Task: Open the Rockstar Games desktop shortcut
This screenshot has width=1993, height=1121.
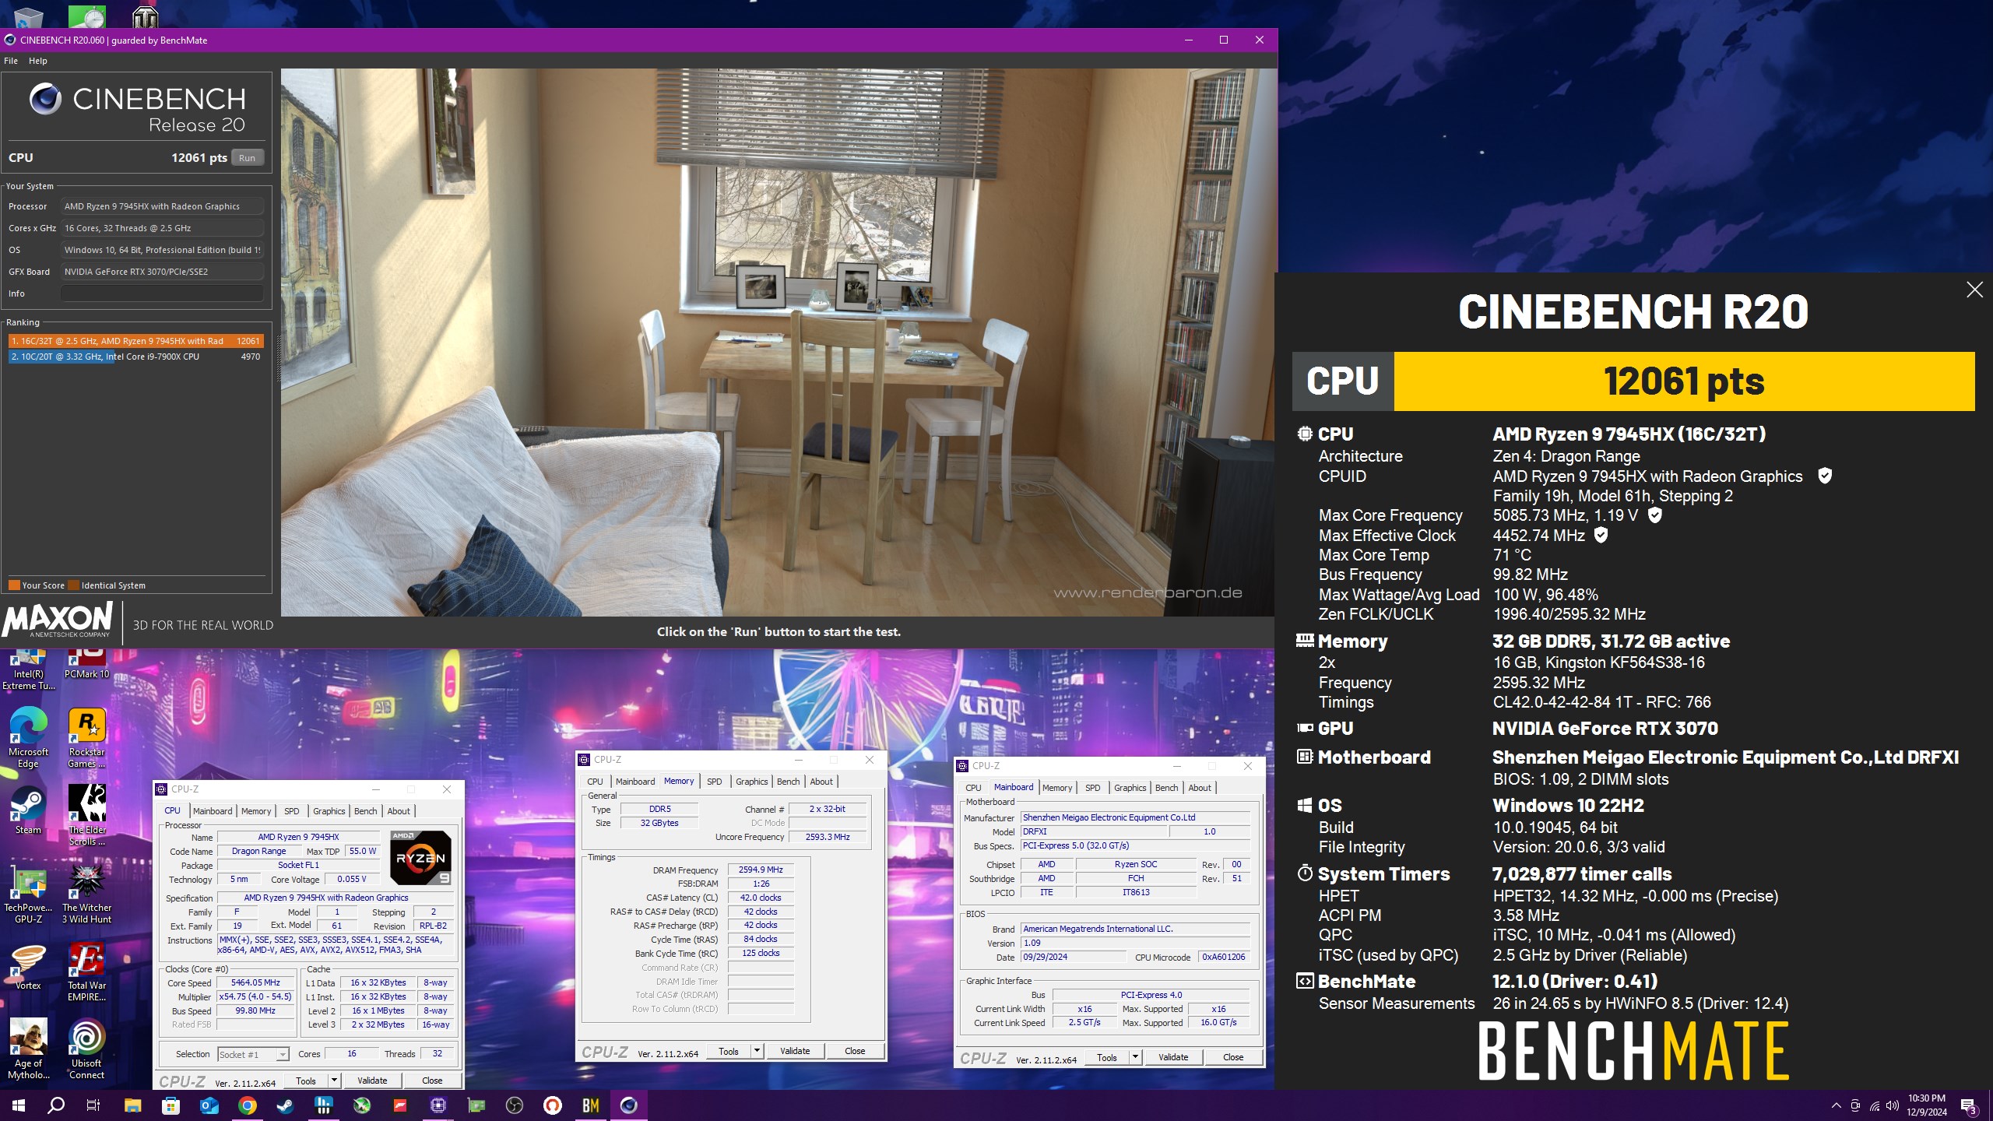Action: click(86, 738)
